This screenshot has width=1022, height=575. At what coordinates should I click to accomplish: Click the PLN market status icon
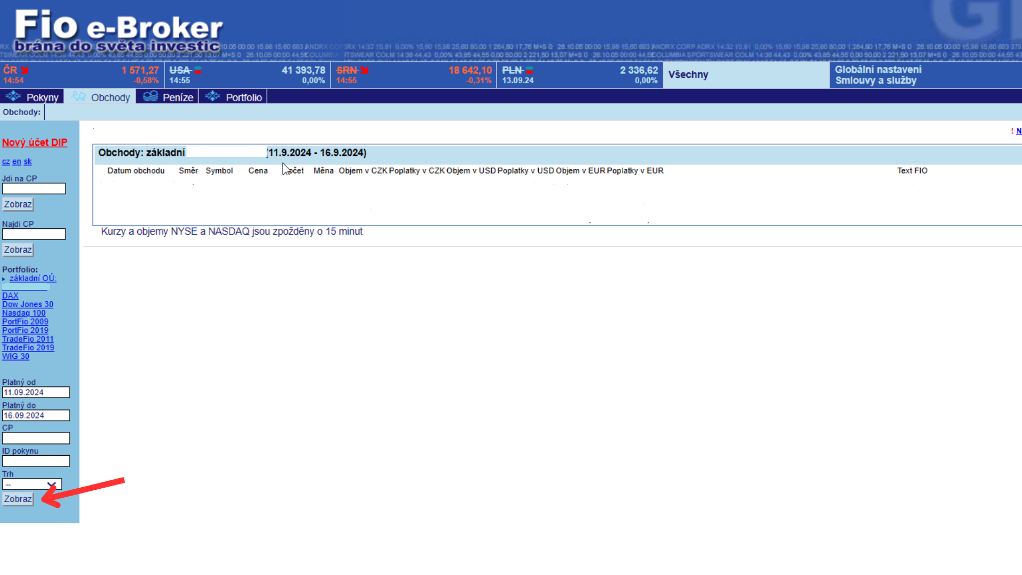pyautogui.click(x=529, y=70)
